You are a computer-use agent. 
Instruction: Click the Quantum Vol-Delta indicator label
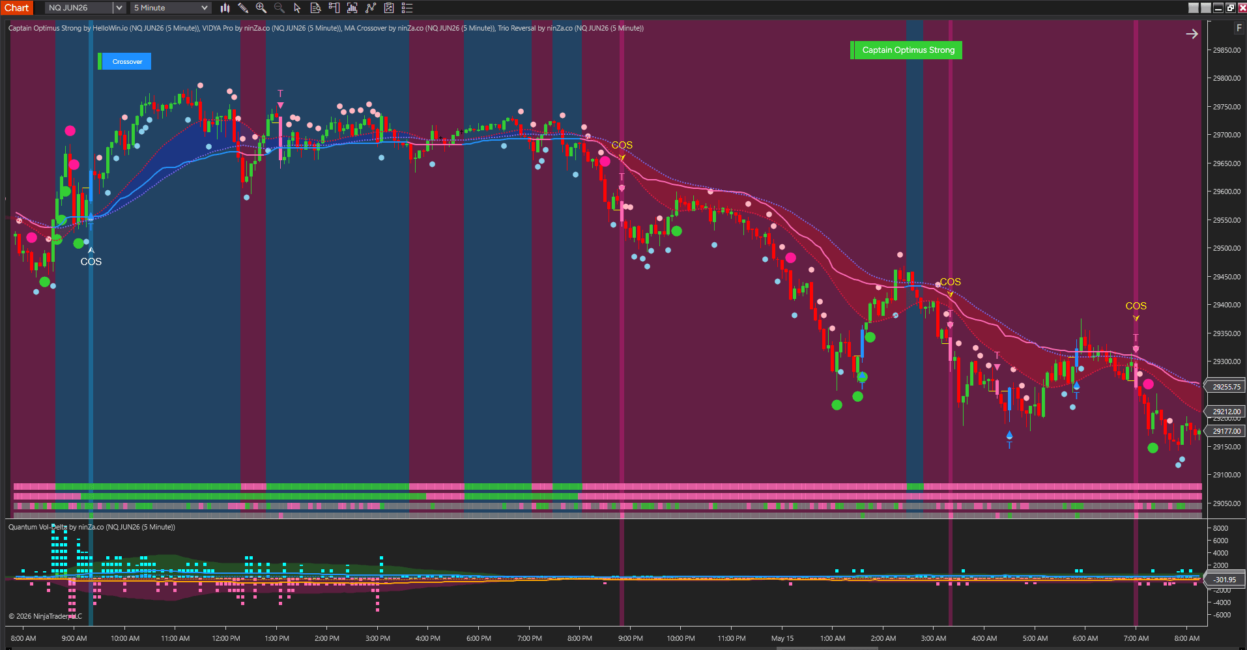point(92,527)
